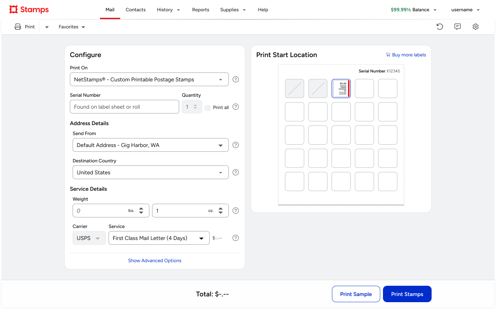496x309 pixels.
Task: Open the feedback chat icon
Action: pos(458,27)
